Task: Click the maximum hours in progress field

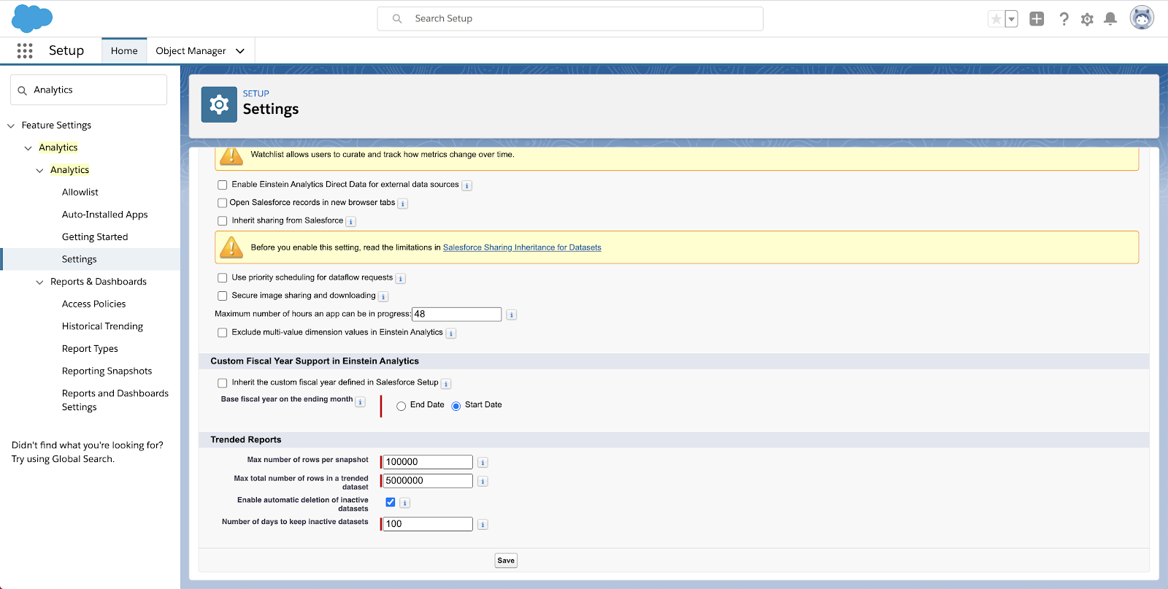Action: pyautogui.click(x=457, y=315)
